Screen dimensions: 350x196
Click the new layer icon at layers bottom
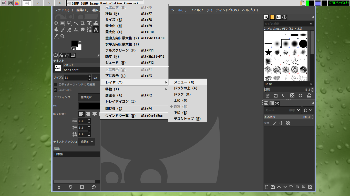click(266, 187)
